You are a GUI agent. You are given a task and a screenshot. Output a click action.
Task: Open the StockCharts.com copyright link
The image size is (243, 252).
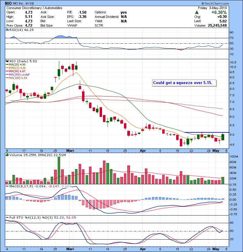pos(215,3)
